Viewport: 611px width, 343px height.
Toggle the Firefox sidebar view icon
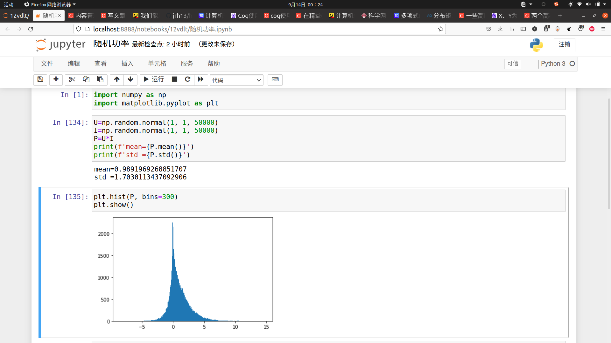pyautogui.click(x=523, y=29)
